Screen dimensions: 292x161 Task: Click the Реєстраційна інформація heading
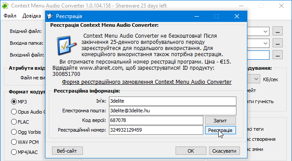(x=87, y=91)
